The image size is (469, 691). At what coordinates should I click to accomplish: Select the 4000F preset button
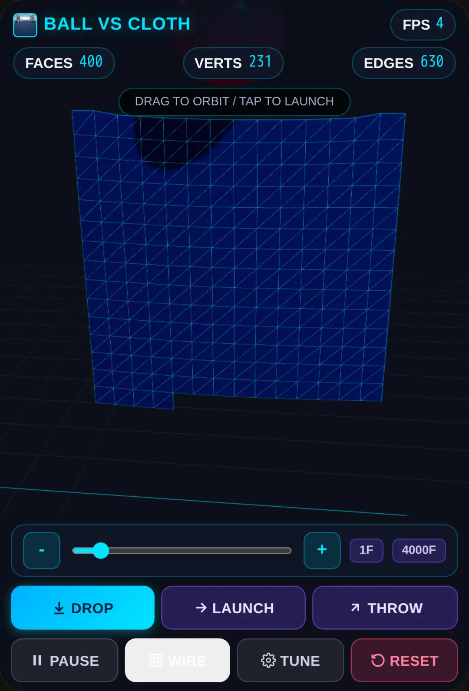pyautogui.click(x=419, y=550)
